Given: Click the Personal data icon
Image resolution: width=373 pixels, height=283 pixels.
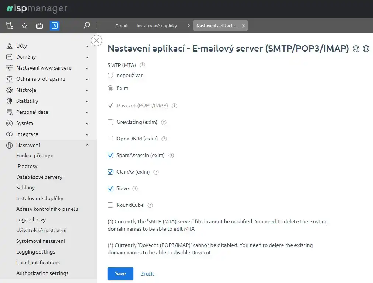Looking at the screenshot, I should click(9, 112).
